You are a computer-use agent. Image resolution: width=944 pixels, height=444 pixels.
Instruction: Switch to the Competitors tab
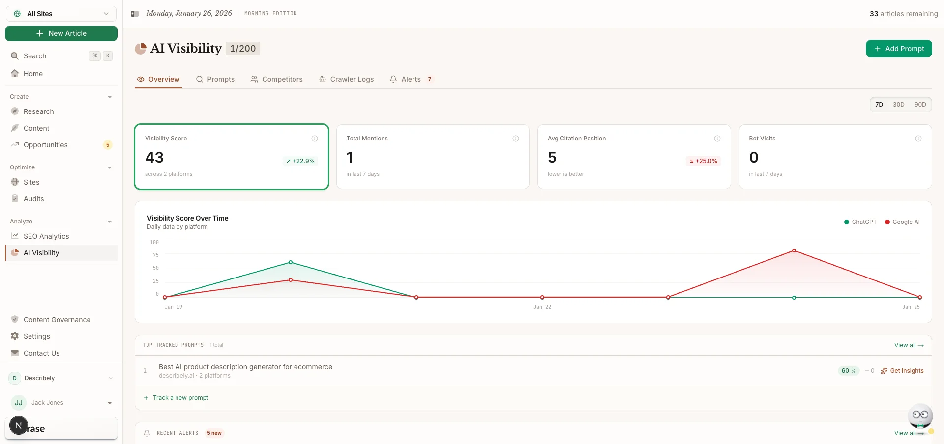tap(276, 79)
